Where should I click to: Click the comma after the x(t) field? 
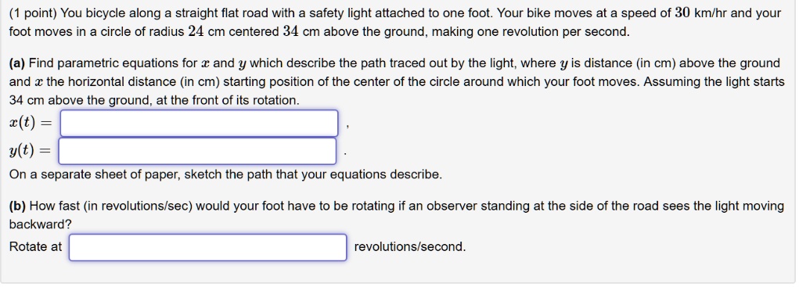pos(347,127)
